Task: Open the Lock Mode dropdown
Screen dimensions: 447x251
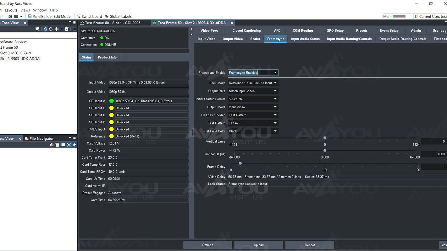Action: [253, 83]
